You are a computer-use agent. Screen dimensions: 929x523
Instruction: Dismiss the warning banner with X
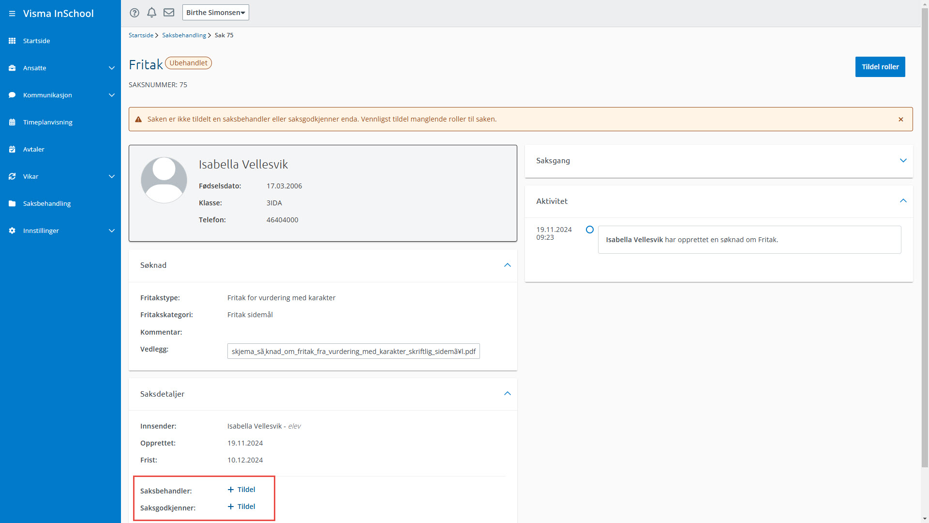[901, 119]
